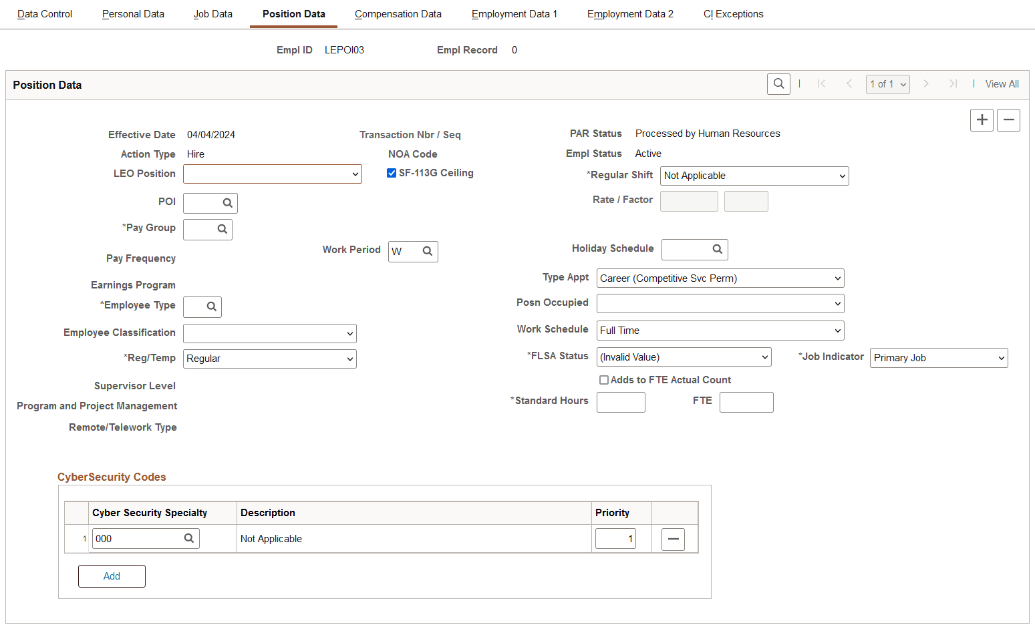Remove the Not Applicable cybersecurity code row

pos(673,538)
